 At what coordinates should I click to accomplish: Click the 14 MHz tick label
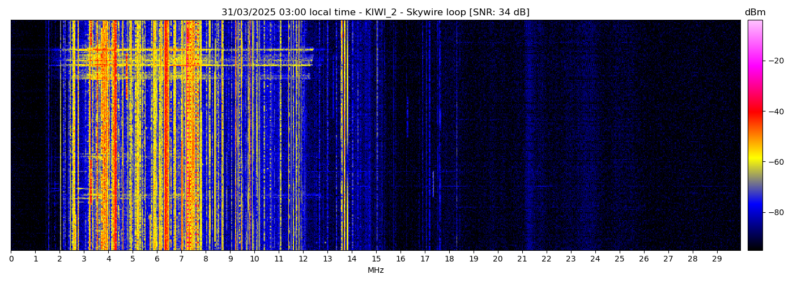(352, 259)
